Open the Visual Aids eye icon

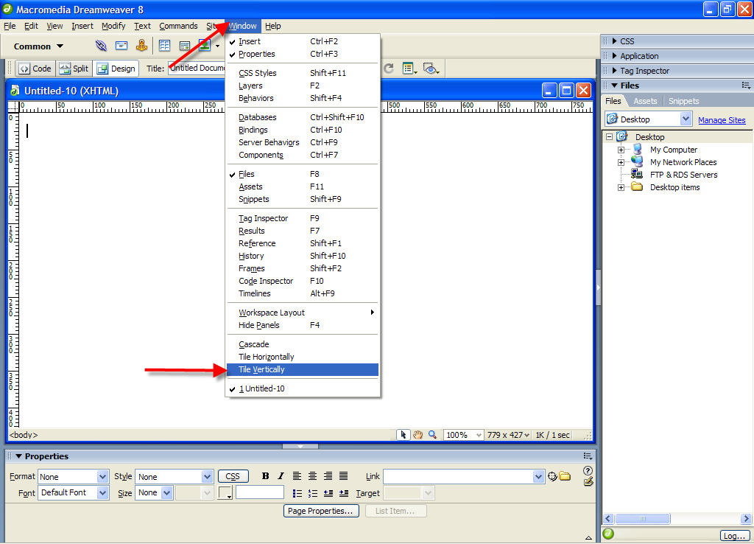[x=431, y=69]
